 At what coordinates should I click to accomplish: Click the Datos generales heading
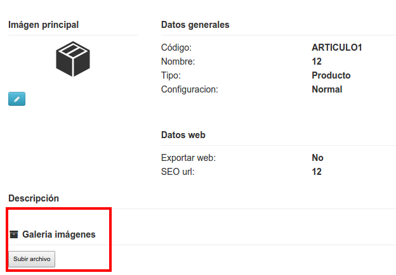pos(195,25)
